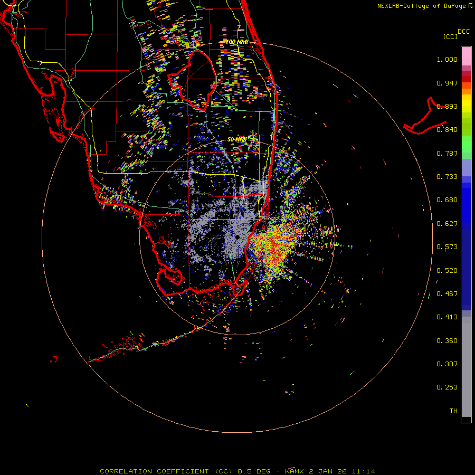Image resolution: width=475 pixels, height=475 pixels.
Task: Click the 0.680 scale label
Action: (x=447, y=200)
